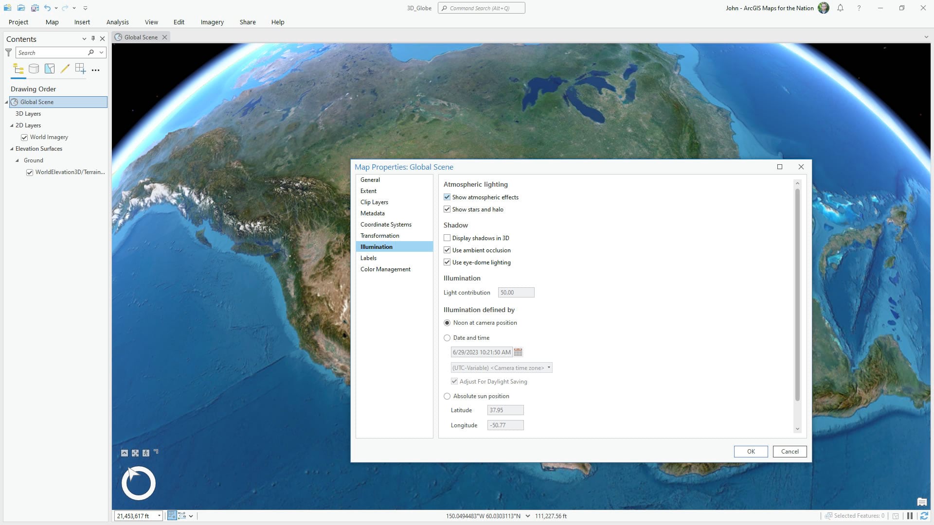Viewport: 934px width, 525px height.
Task: Pause drawing using the status bar icon
Action: point(910,516)
